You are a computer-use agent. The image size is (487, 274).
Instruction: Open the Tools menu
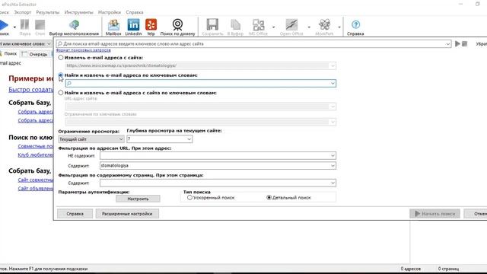coord(78,12)
